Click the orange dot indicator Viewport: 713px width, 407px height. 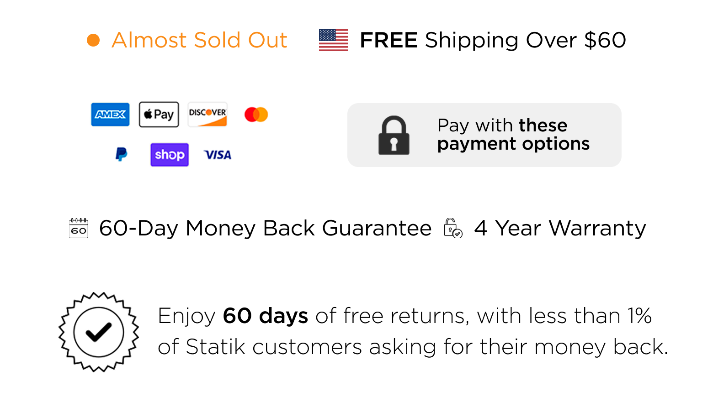(x=93, y=40)
